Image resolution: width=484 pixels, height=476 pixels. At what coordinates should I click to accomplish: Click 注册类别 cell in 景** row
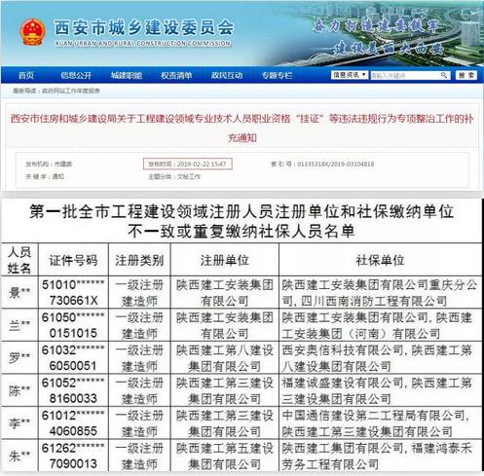[x=139, y=292]
